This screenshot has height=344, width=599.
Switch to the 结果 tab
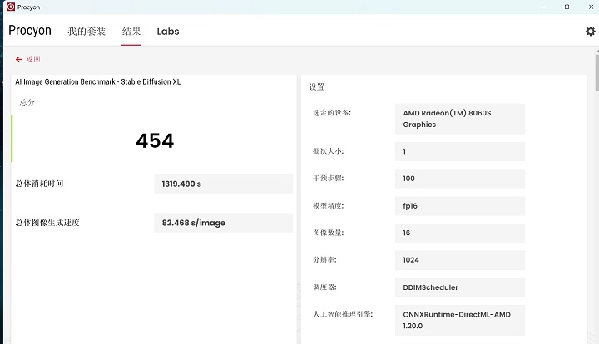(x=131, y=32)
